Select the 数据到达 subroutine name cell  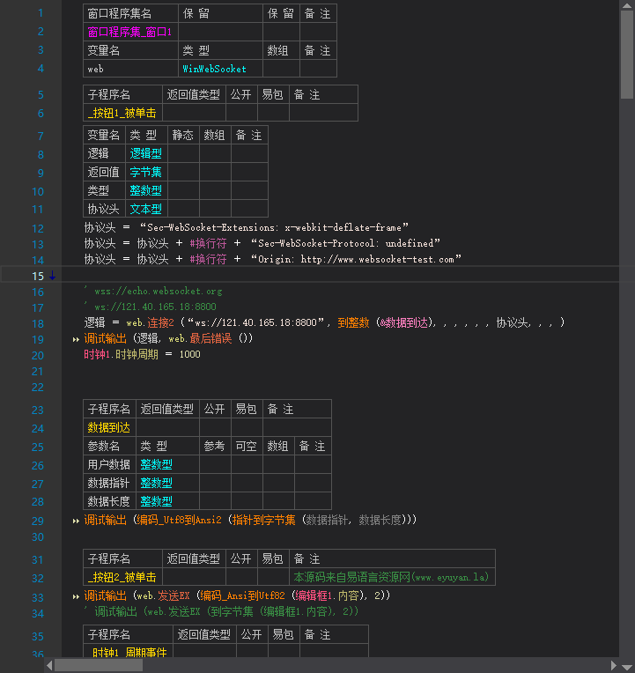coord(109,427)
